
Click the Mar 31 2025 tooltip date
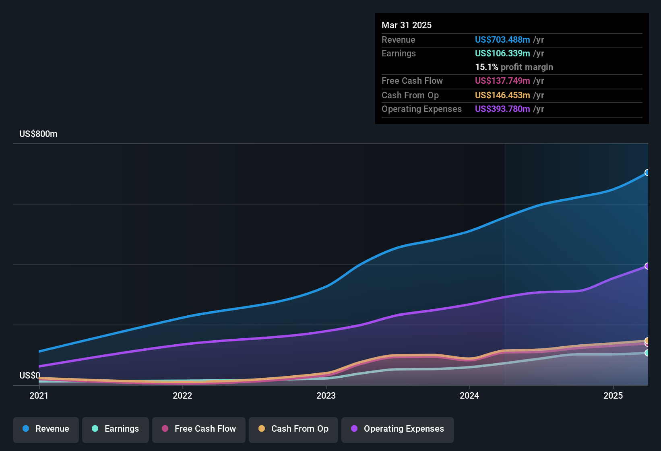click(x=407, y=25)
